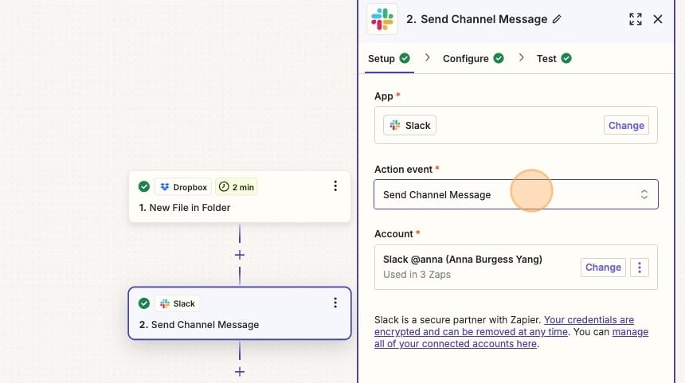This screenshot has width=685, height=383.
Task: Select Slack @anna account text
Action: tap(463, 260)
